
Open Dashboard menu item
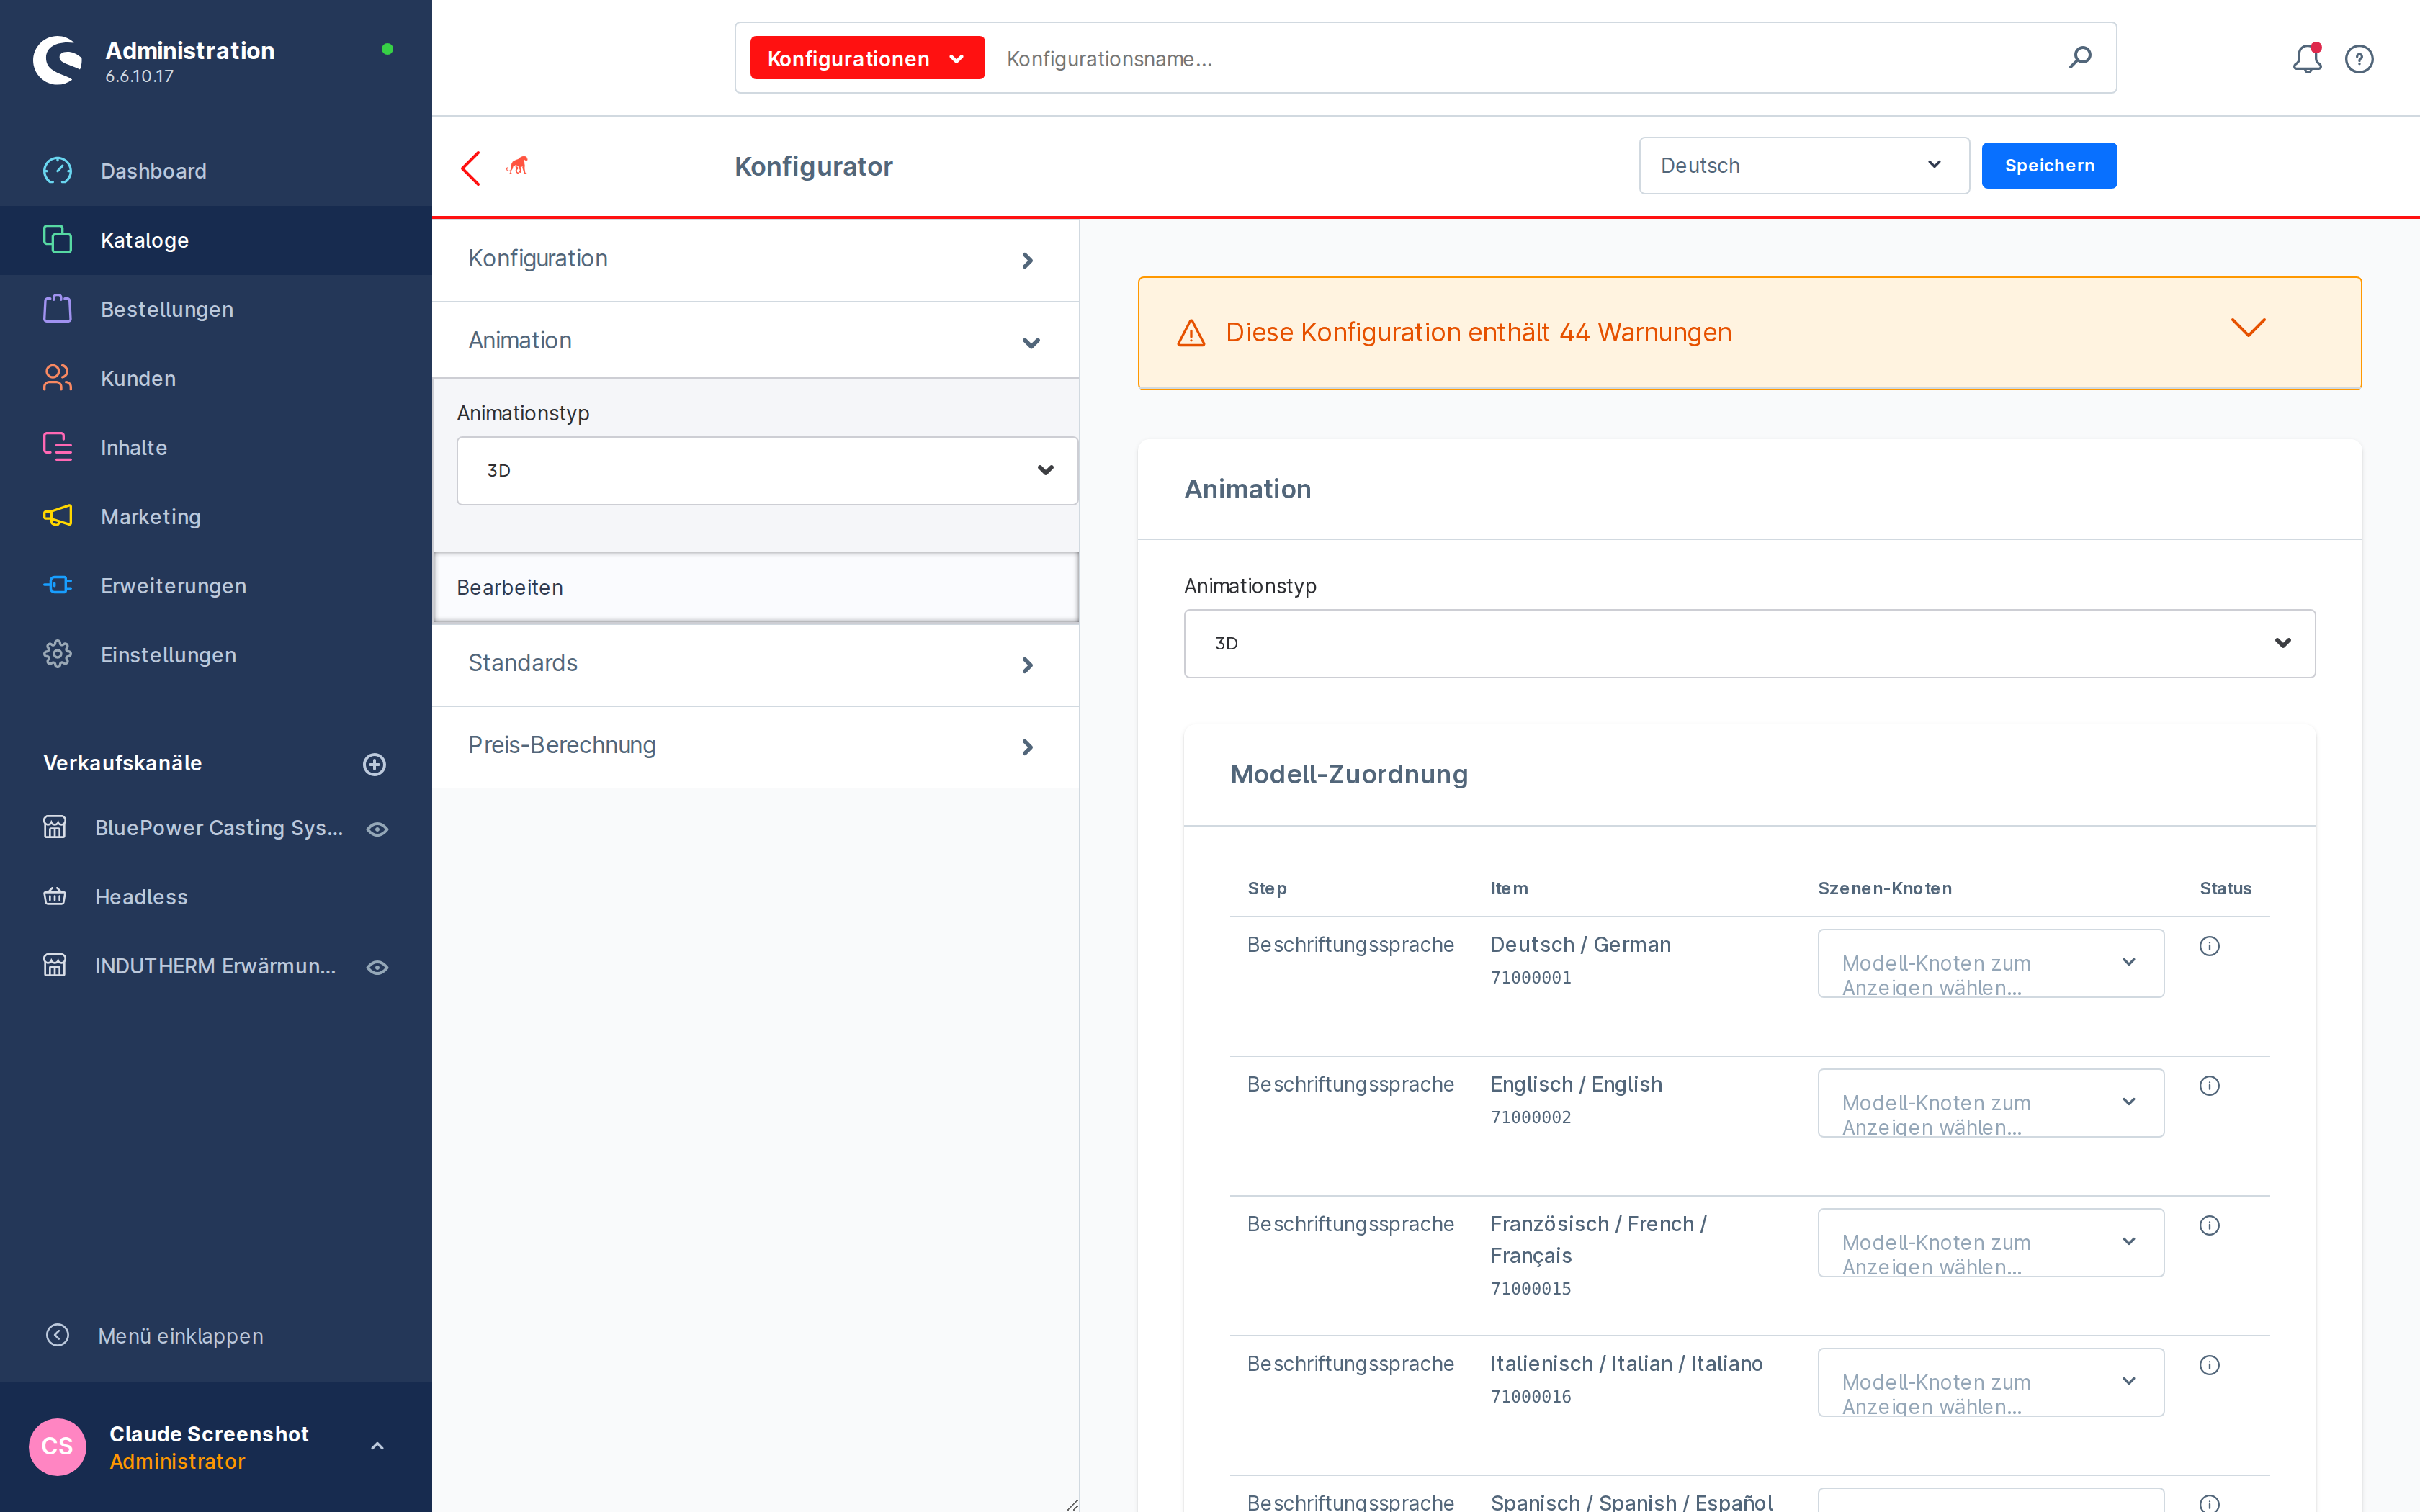pyautogui.click(x=216, y=171)
